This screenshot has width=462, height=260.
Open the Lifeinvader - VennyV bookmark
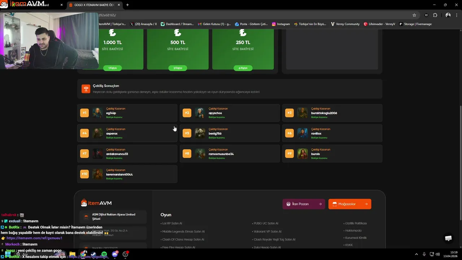click(x=379, y=24)
